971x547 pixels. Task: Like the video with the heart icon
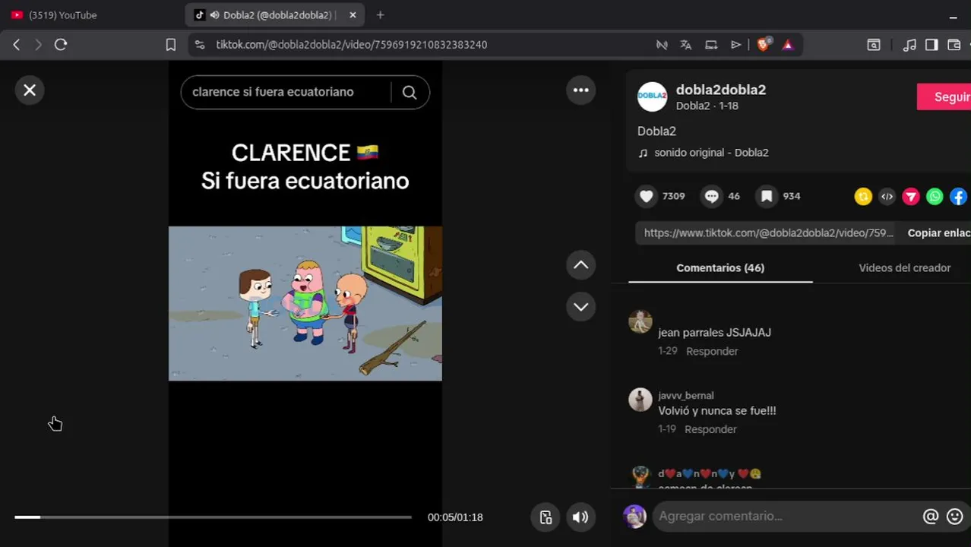tap(647, 196)
